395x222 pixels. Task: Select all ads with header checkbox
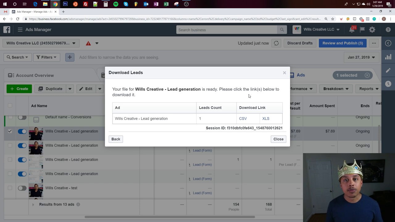coord(10,105)
